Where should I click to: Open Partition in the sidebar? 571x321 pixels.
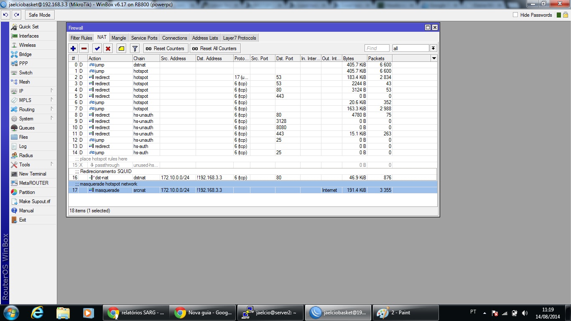(33, 192)
